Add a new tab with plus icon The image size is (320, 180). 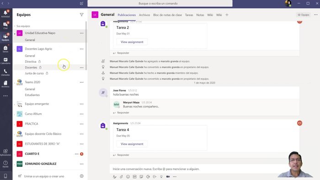[x=227, y=15]
